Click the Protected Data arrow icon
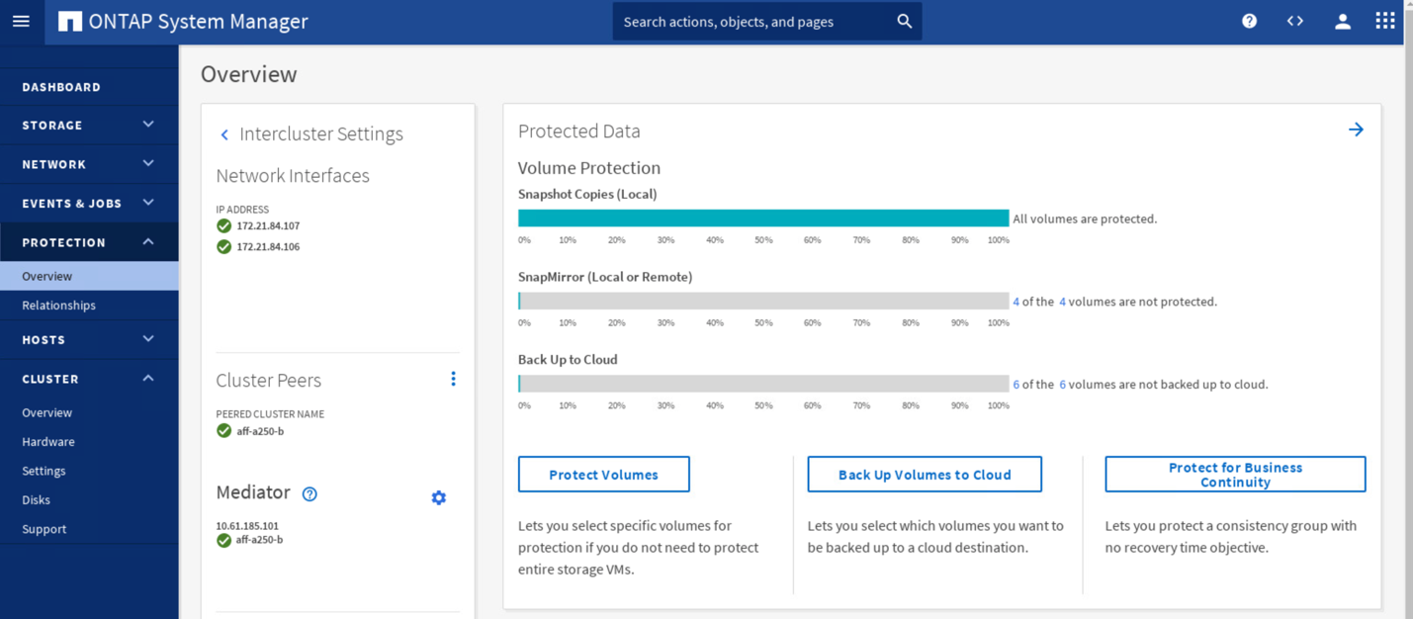This screenshot has width=1413, height=619. [1356, 130]
